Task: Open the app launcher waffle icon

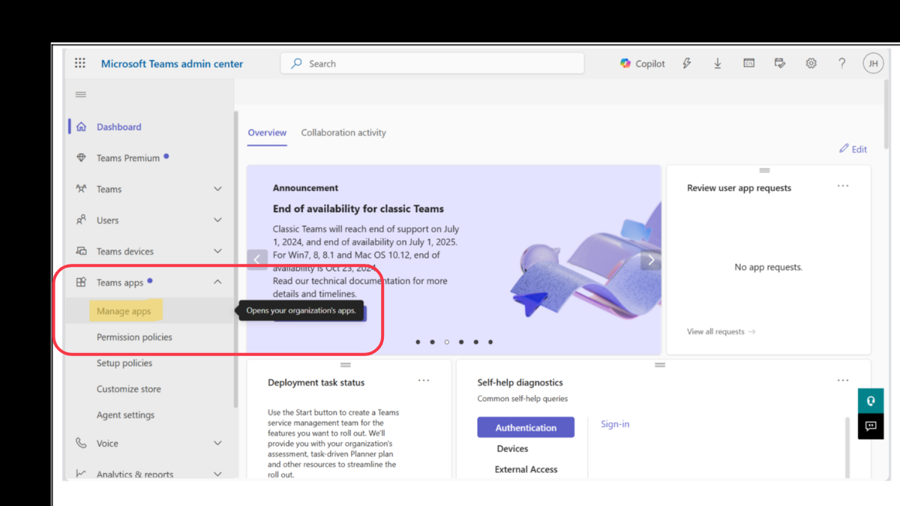Action: [80, 64]
